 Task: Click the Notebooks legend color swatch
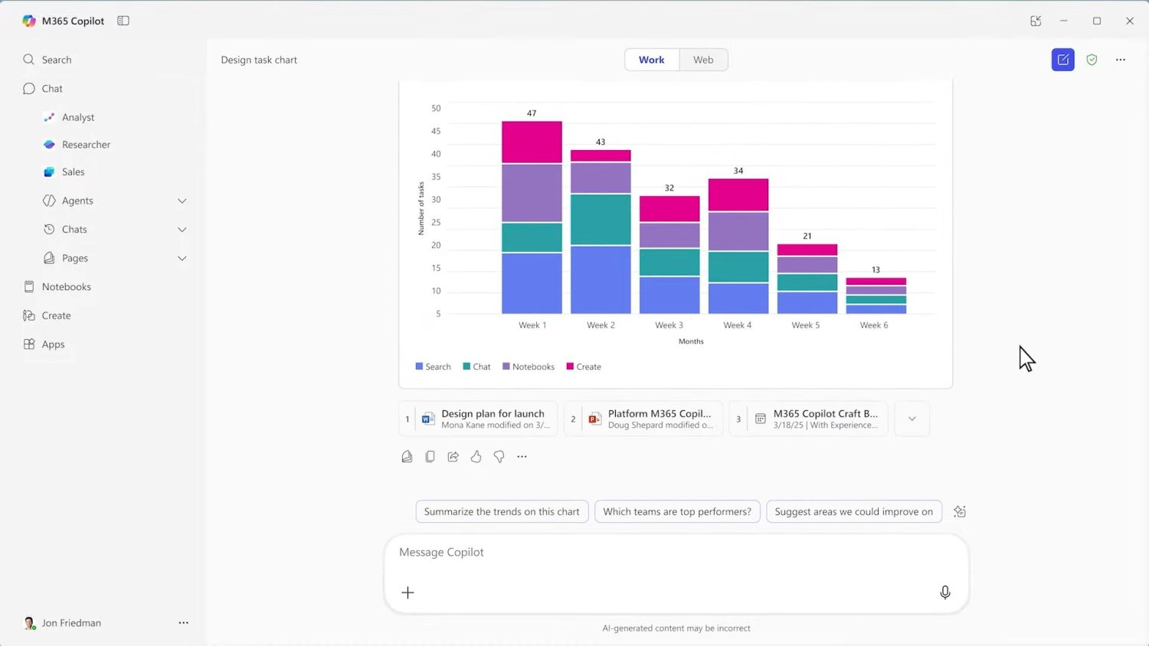(506, 367)
